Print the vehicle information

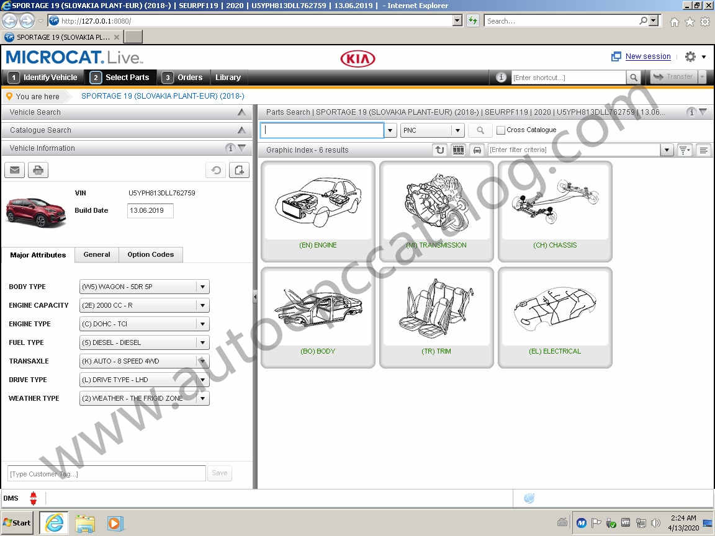pos(38,171)
